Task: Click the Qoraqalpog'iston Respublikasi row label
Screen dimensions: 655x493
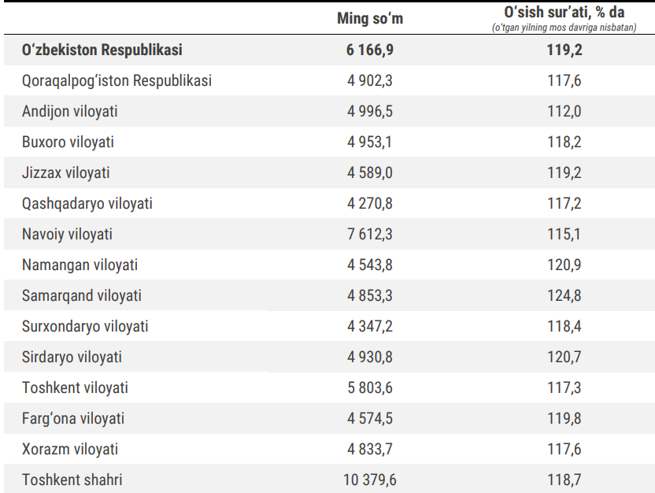Action: click(x=117, y=80)
